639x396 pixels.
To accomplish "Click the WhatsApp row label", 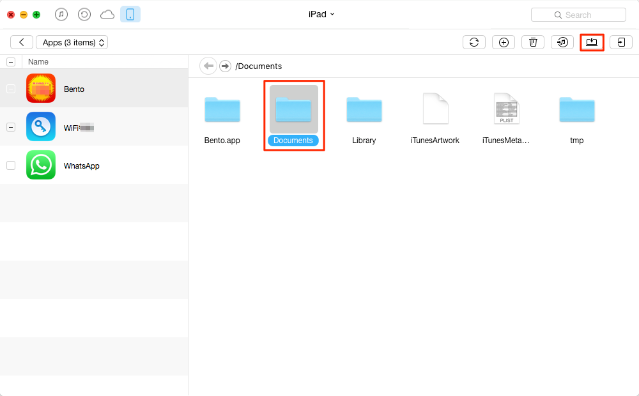I will click(82, 166).
